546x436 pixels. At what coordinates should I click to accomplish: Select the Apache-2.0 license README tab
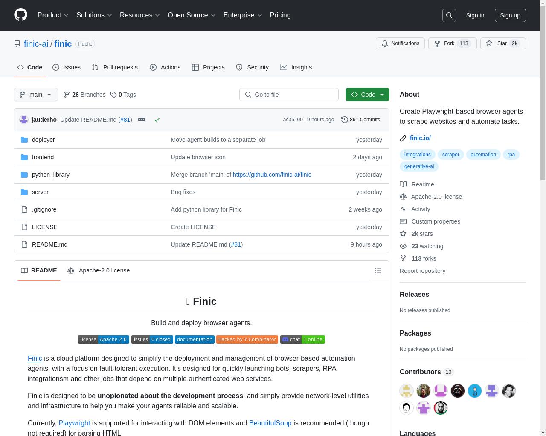(x=99, y=270)
